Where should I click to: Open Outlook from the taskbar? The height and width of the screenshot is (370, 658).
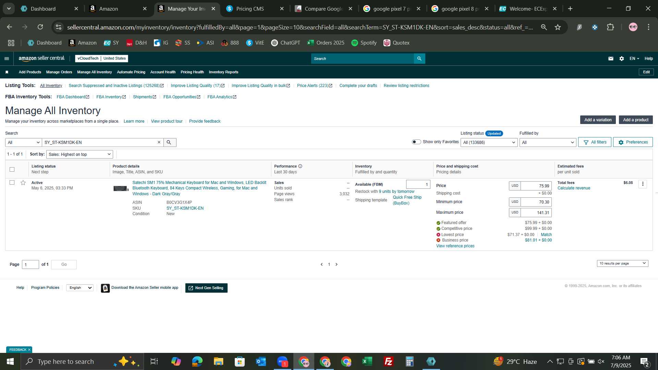click(x=261, y=362)
